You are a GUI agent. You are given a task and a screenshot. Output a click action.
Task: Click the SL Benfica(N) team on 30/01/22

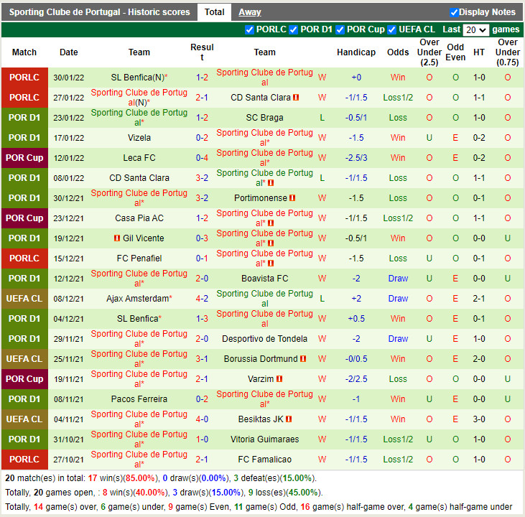tap(138, 78)
